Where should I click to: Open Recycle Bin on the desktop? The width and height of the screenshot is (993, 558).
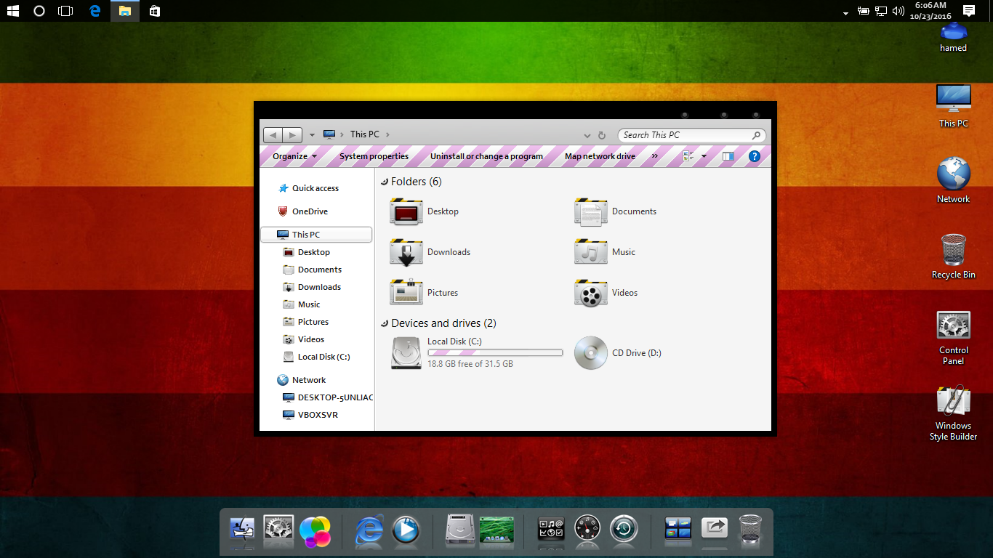tap(953, 251)
